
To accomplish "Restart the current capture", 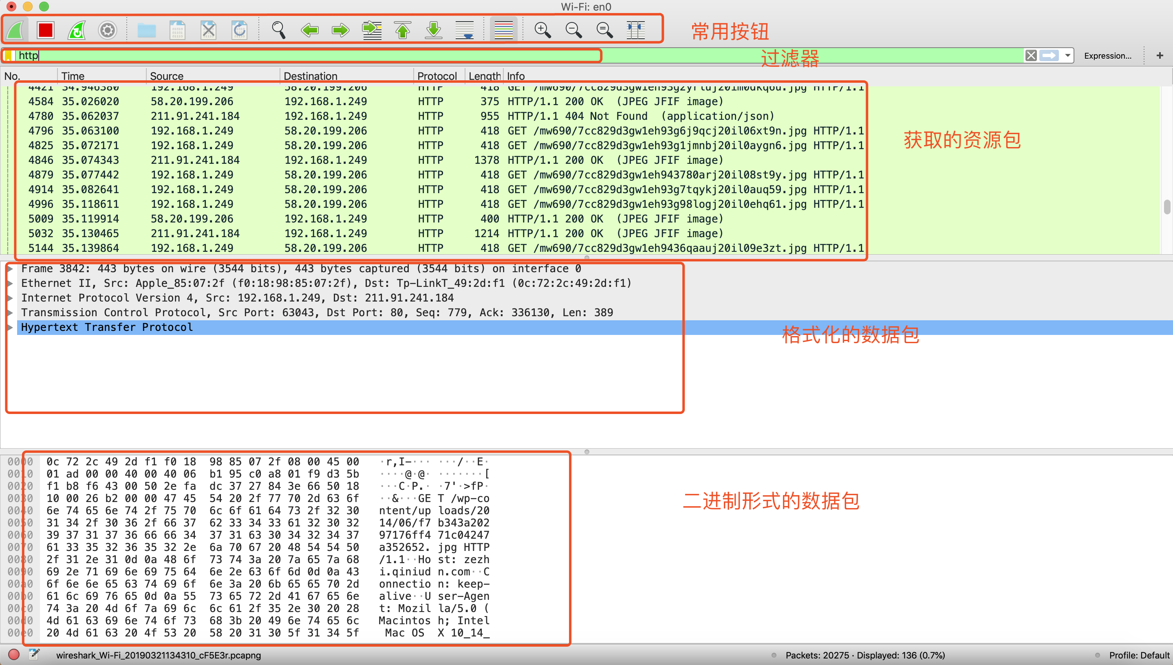I will tap(77, 30).
